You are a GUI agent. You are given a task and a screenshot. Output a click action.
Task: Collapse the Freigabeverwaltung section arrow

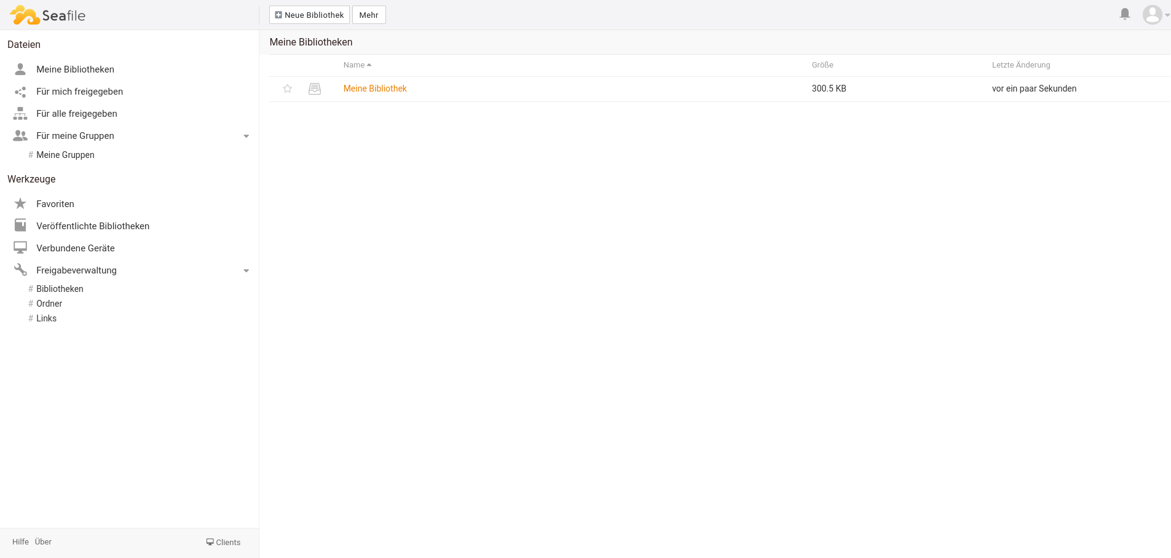tap(246, 270)
